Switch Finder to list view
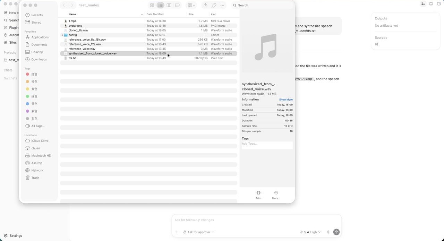The image size is (444, 241). pos(160,5)
